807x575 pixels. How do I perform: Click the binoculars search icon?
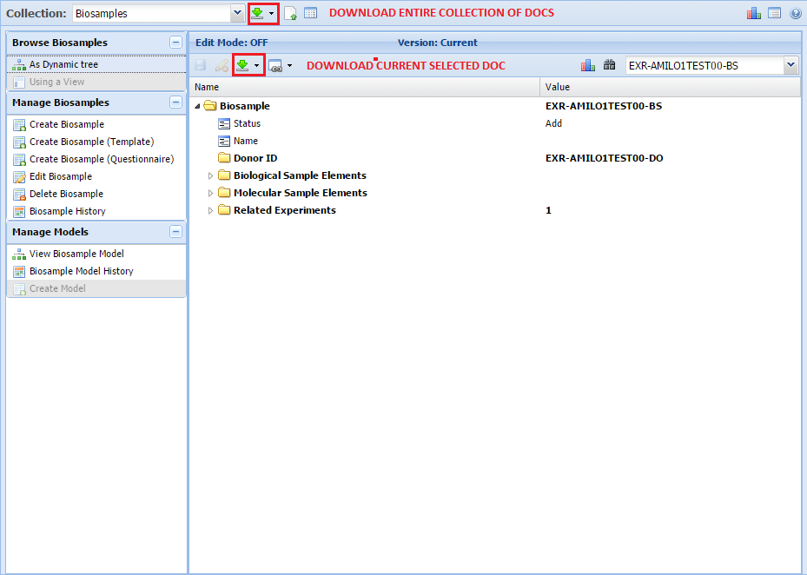tap(609, 65)
